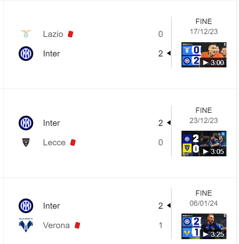
Task: Click the Lazio eagle crest icon
Action: tap(26, 34)
